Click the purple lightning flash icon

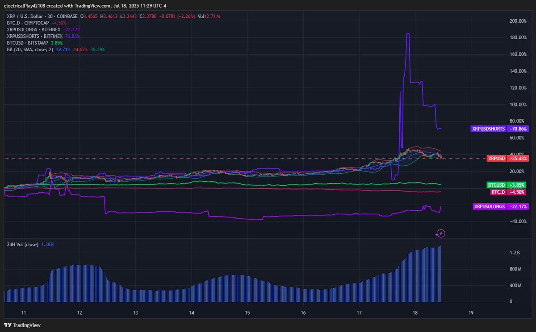[x=441, y=233]
